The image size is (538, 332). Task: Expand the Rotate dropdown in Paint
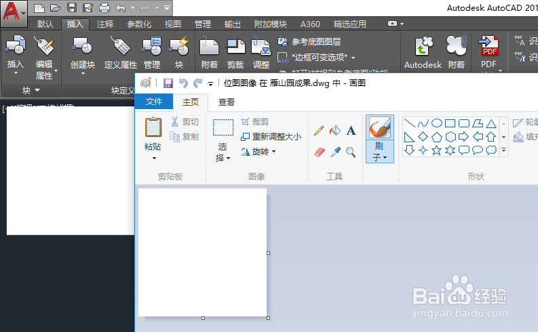pos(274,152)
